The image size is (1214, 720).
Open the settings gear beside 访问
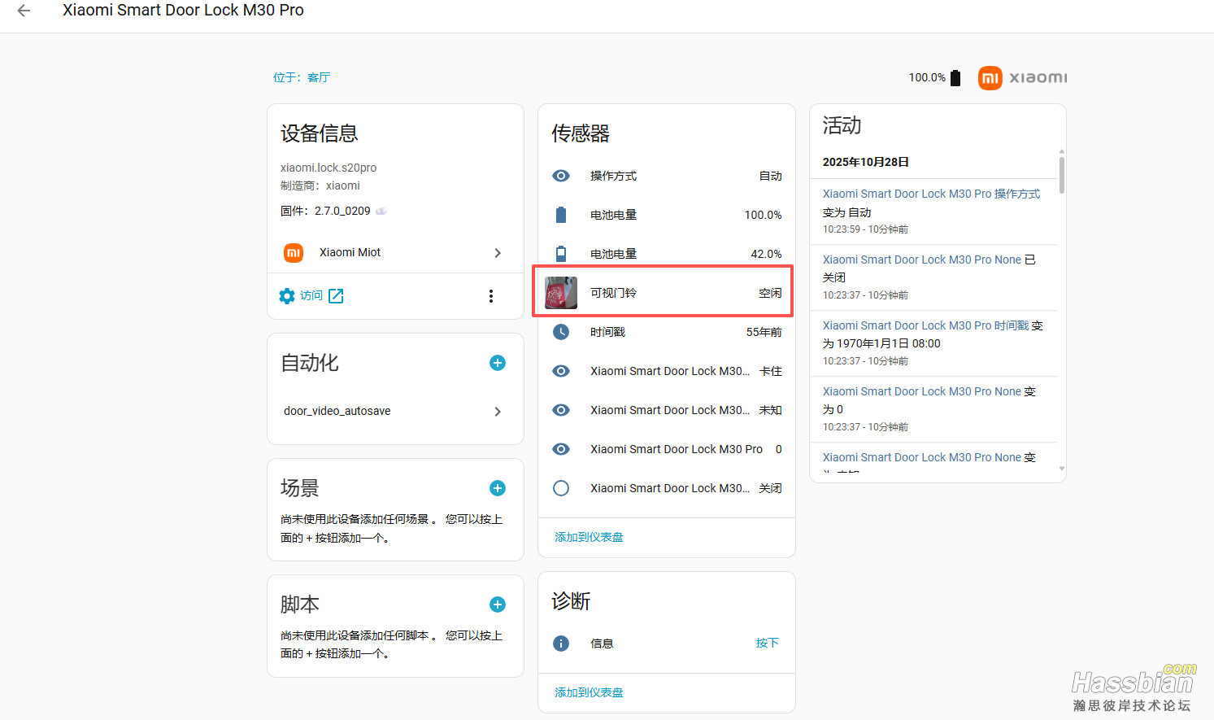286,296
